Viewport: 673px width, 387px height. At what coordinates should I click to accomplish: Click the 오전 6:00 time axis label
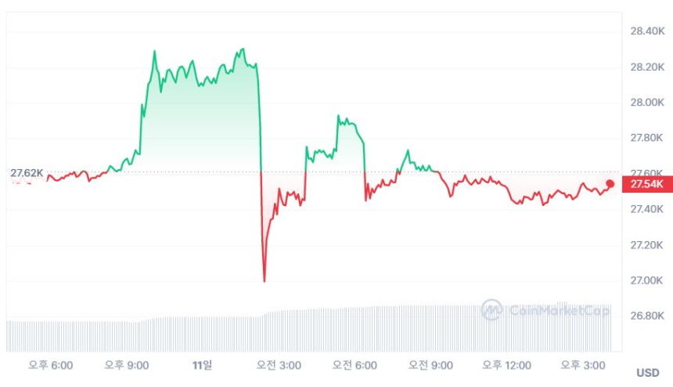354,365
